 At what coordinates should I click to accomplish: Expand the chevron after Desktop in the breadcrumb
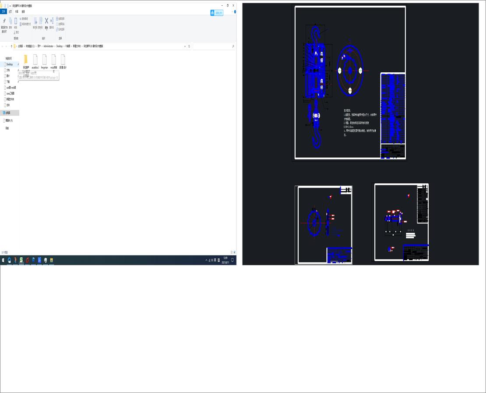point(64,46)
